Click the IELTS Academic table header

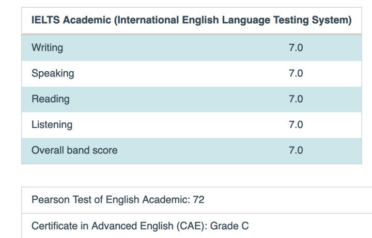point(192,20)
